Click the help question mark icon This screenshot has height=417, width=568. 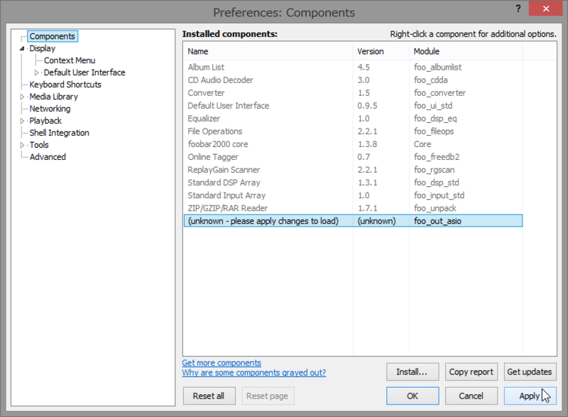coord(518,9)
